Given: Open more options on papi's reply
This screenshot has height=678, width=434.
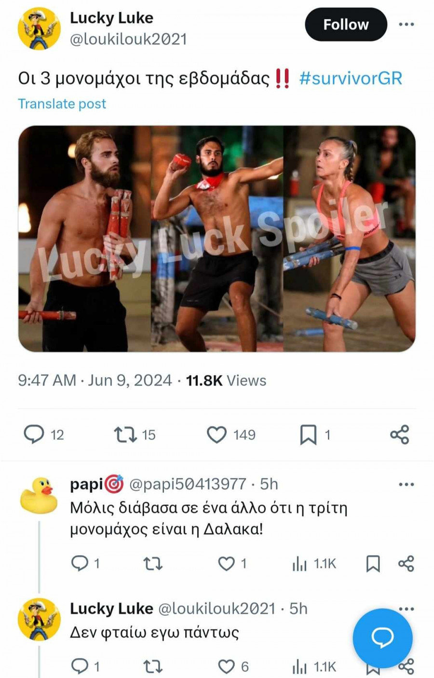Looking at the screenshot, I should (406, 484).
